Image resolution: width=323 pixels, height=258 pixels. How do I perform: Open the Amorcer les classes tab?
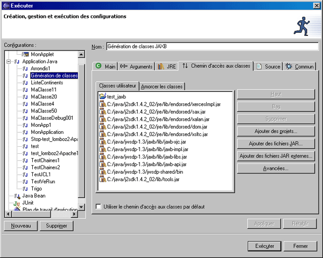(162, 87)
